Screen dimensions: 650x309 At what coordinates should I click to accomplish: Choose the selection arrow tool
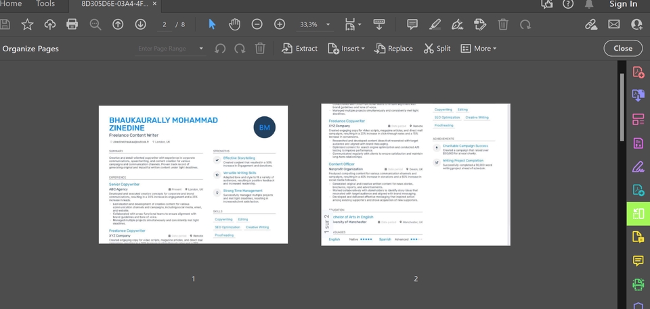[x=212, y=24]
